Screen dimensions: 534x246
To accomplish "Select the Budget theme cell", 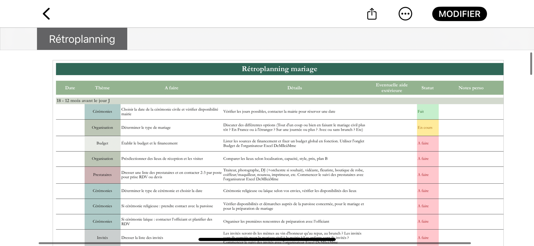I will [x=102, y=143].
